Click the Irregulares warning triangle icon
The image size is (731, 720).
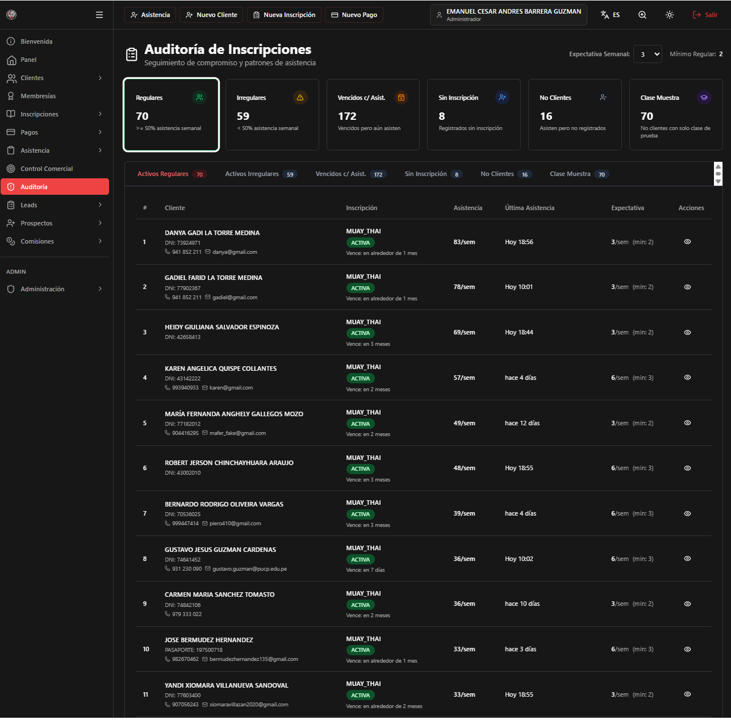pos(300,98)
